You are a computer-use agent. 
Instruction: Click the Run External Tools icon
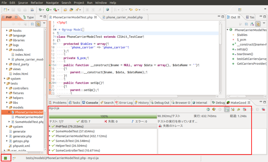point(55,10)
